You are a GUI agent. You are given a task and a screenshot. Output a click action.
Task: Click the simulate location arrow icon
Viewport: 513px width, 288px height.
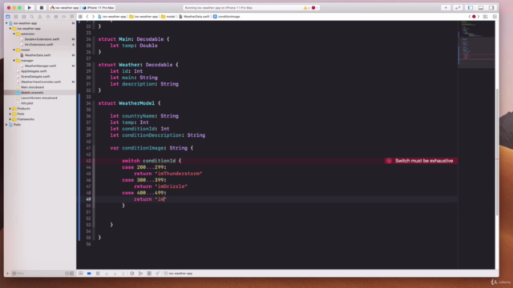(157, 274)
